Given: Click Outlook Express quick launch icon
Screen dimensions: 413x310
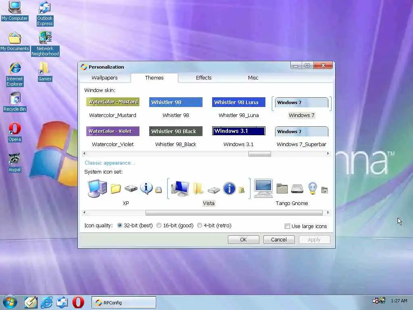Looking at the screenshot, I should [63, 302].
